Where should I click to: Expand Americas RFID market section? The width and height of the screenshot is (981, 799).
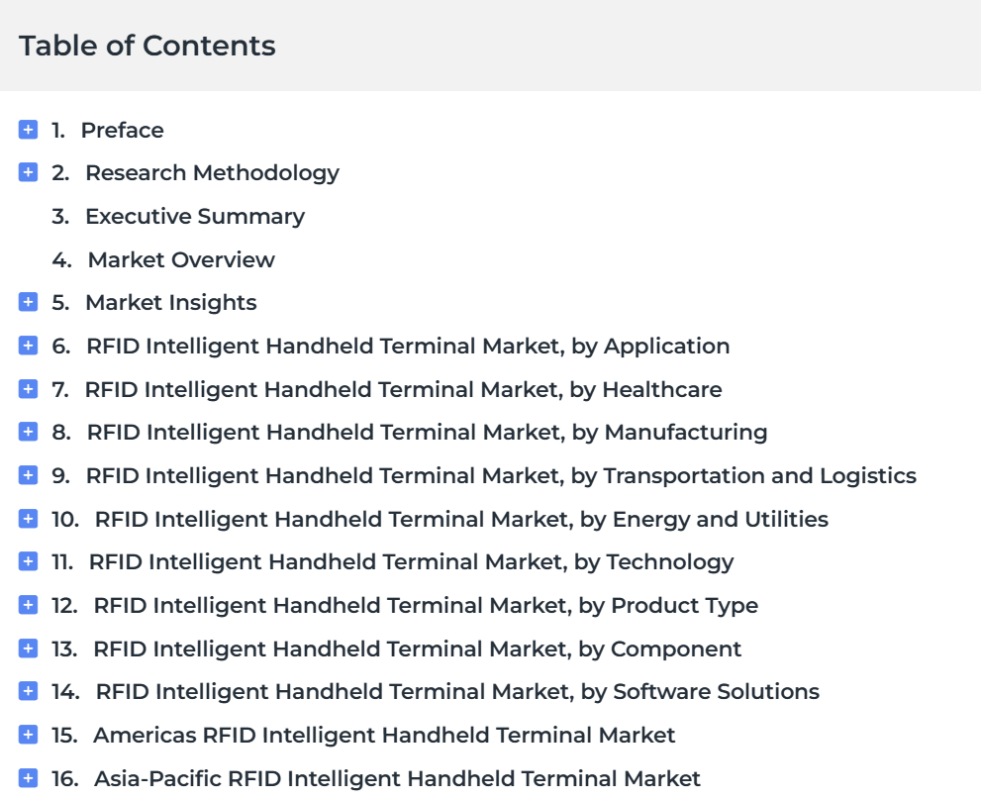tap(28, 735)
